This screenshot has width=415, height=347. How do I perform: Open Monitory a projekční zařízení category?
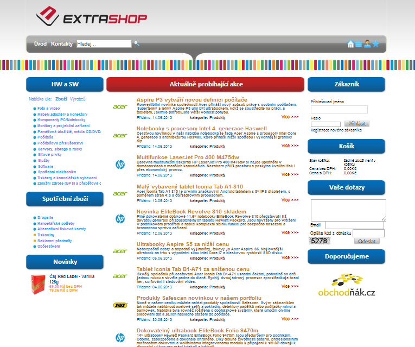(63, 126)
